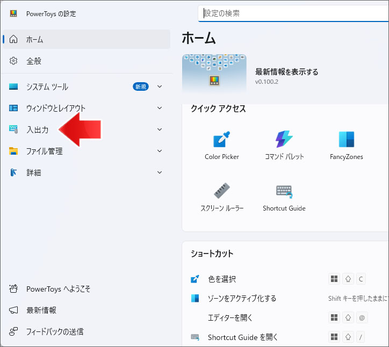This screenshot has height=347, width=389.
Task: Click the クイック アクセス section heading
Action: 218,109
